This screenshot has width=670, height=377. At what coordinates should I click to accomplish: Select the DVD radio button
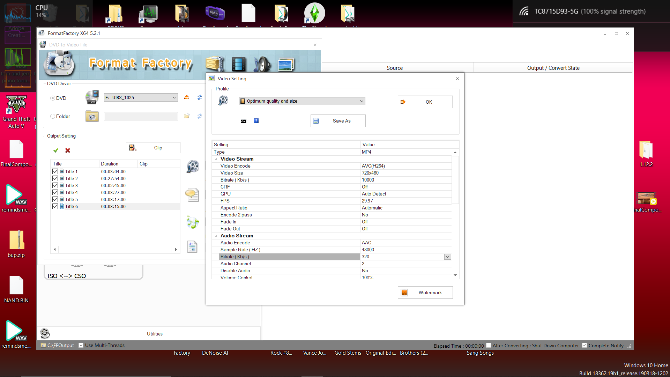point(53,98)
